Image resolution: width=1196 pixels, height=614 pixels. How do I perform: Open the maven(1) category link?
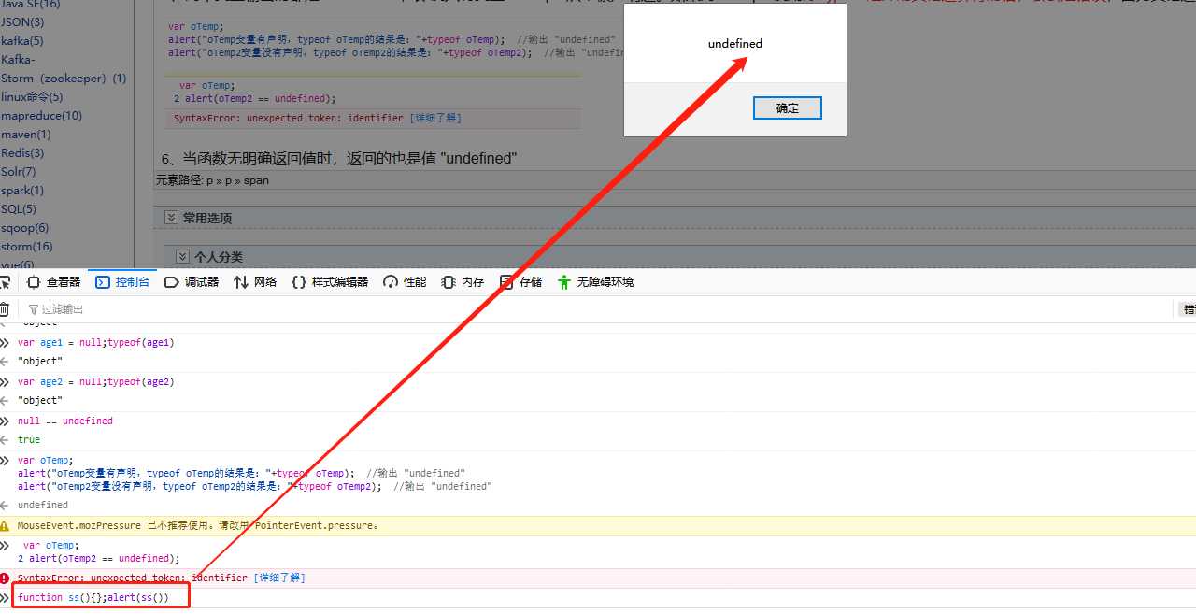point(26,135)
